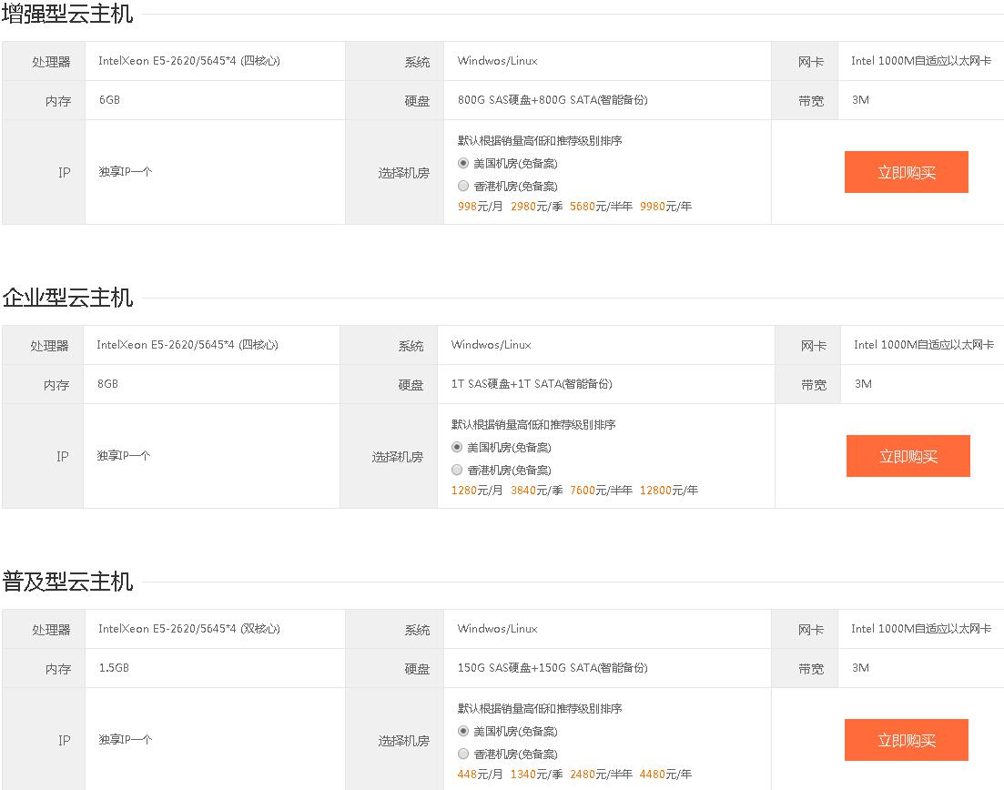Select the 9980元/年 yearly price
The width and height of the screenshot is (1004, 790).
pos(665,207)
